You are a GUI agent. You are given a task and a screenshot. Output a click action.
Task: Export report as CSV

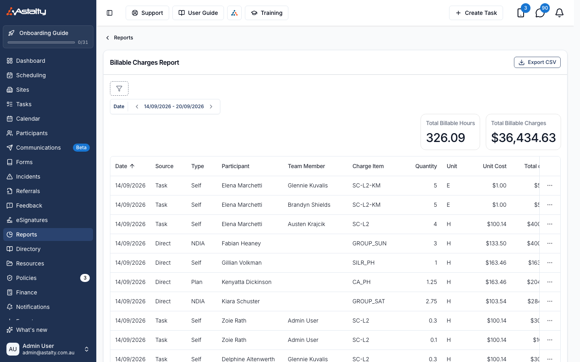coord(537,62)
